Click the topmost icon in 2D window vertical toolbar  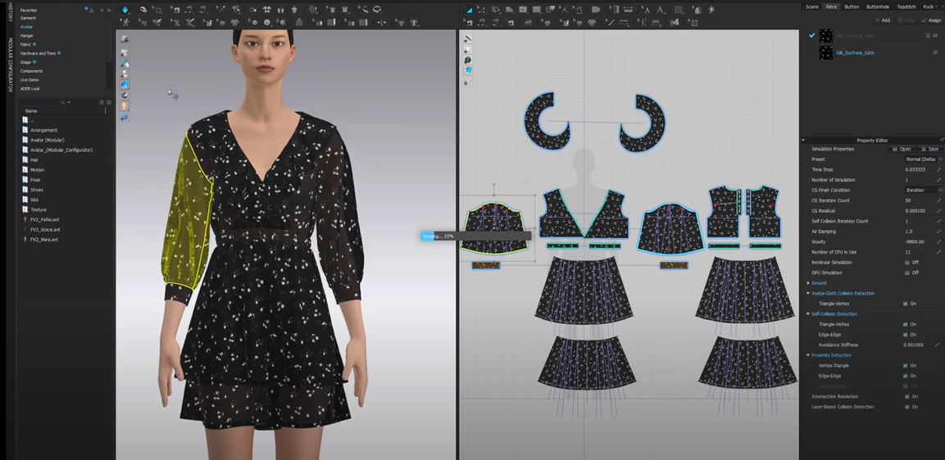pyautogui.click(x=468, y=38)
